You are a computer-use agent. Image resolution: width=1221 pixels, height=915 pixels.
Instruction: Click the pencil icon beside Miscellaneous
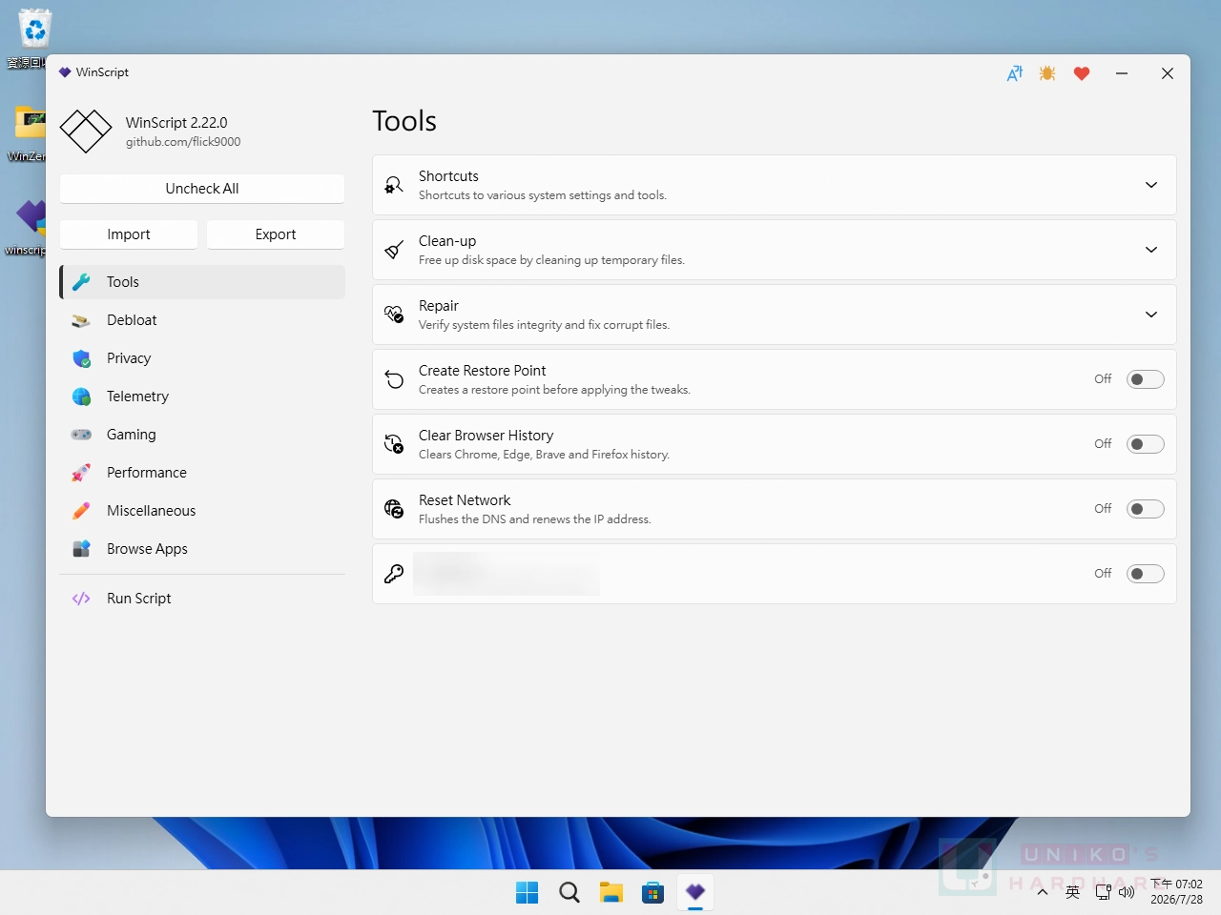[81, 511]
